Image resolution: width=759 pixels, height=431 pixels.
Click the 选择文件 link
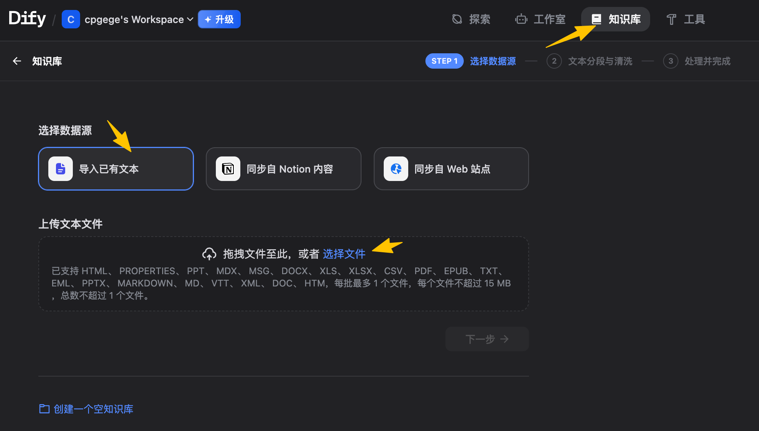pos(344,253)
